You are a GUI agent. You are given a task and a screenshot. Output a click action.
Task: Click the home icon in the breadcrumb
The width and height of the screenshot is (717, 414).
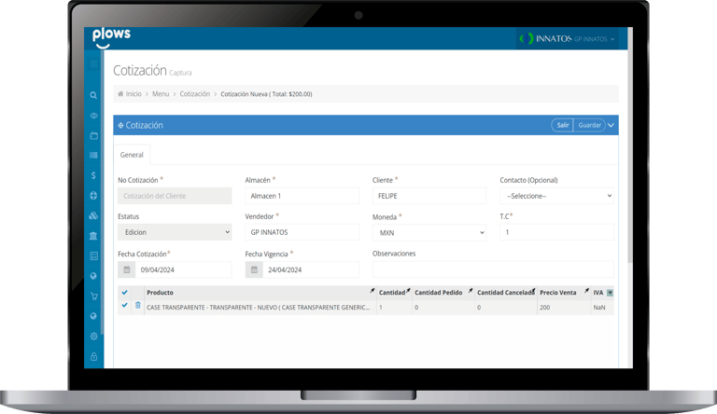(120, 93)
